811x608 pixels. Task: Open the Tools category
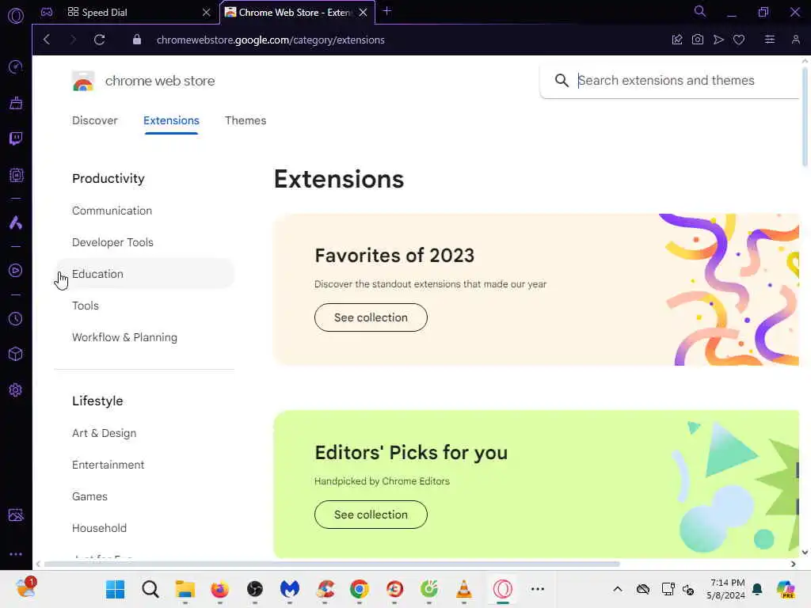point(86,306)
